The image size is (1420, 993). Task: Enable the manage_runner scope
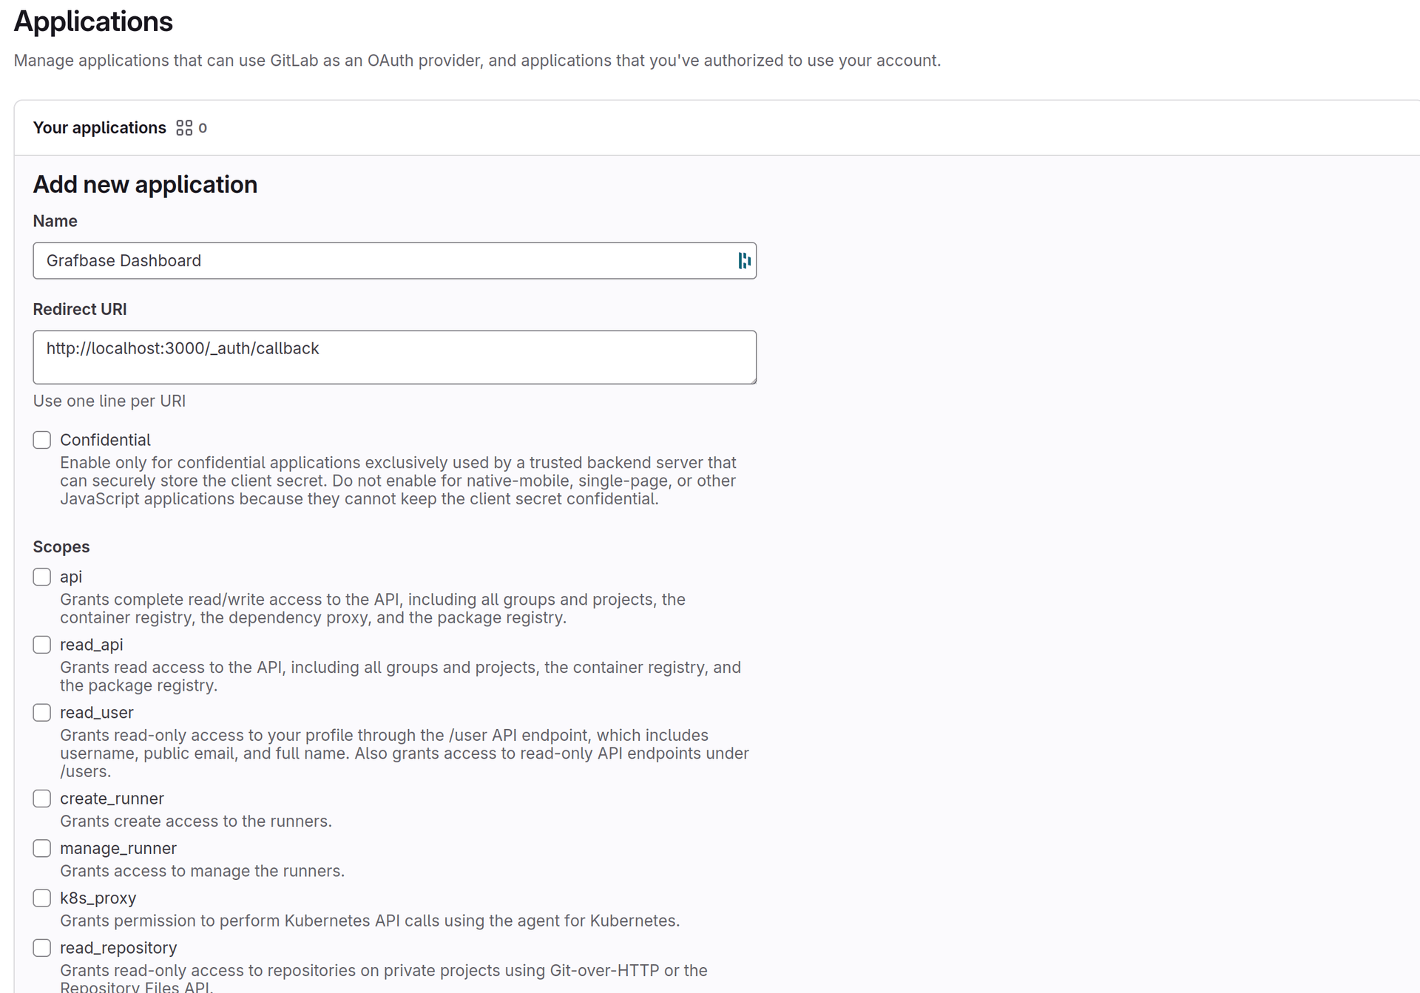[x=41, y=848]
